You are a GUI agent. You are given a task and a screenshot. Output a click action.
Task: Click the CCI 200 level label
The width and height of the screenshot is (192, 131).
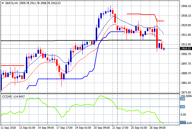pos(182,99)
